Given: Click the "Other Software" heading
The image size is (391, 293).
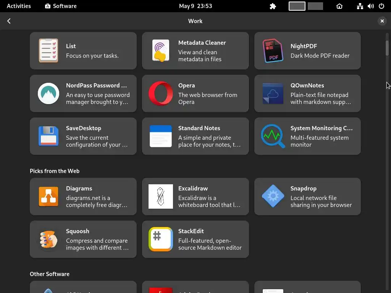Looking at the screenshot, I should click(50, 274).
